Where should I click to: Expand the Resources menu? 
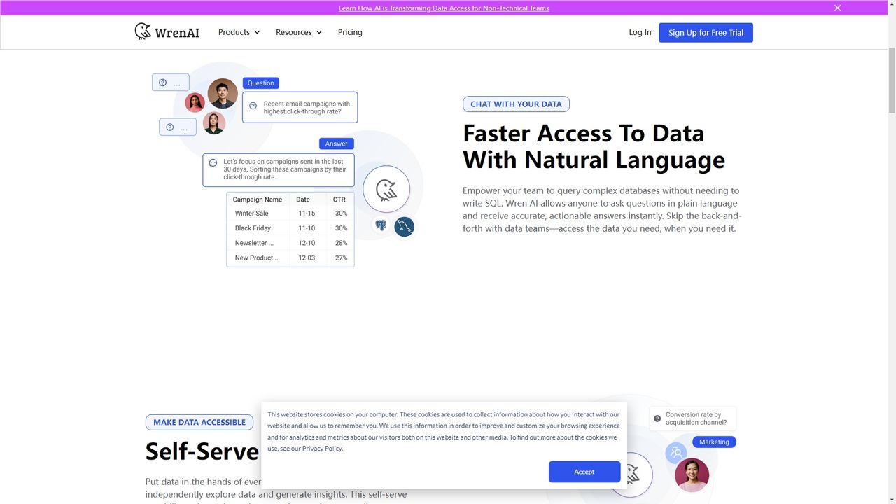click(x=299, y=32)
